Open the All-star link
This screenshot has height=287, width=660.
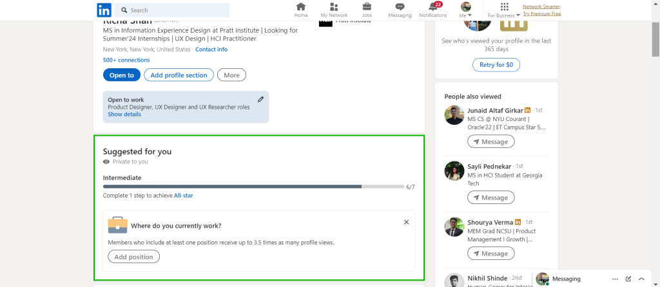(184, 196)
